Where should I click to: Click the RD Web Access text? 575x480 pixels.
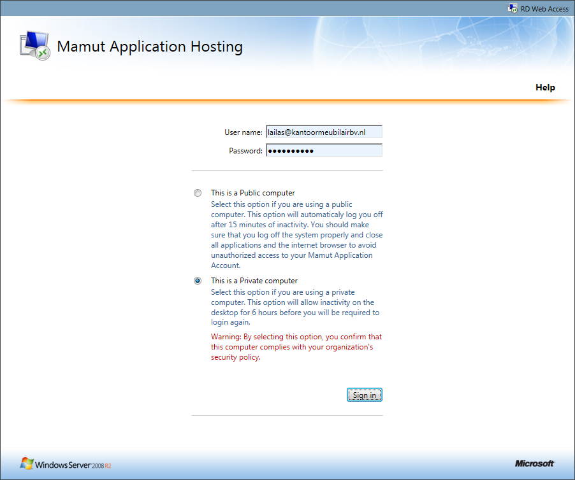[544, 9]
